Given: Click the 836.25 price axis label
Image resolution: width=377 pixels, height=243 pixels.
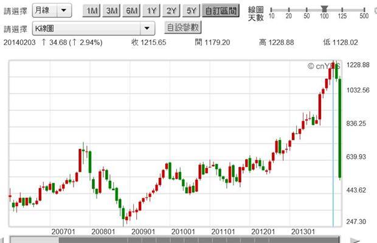Looking at the screenshot, I should [x=356, y=124].
